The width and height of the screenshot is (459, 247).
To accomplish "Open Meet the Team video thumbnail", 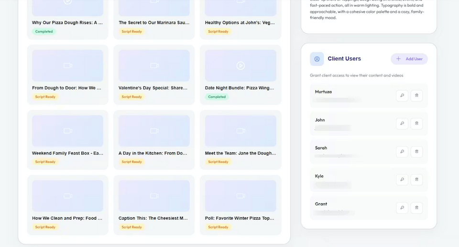I will pos(240,131).
